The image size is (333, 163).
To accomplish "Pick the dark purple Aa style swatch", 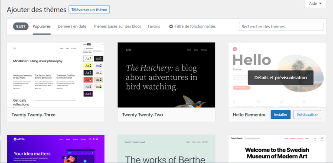I will click(88, 94).
